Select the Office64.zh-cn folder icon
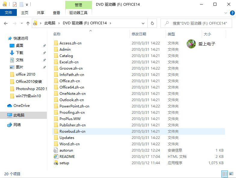236x178 pixels. [56, 87]
